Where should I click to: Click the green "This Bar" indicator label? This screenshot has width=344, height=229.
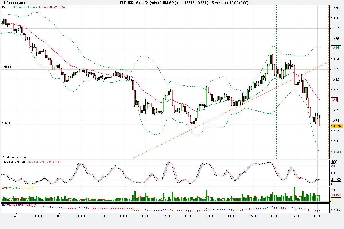14,188
